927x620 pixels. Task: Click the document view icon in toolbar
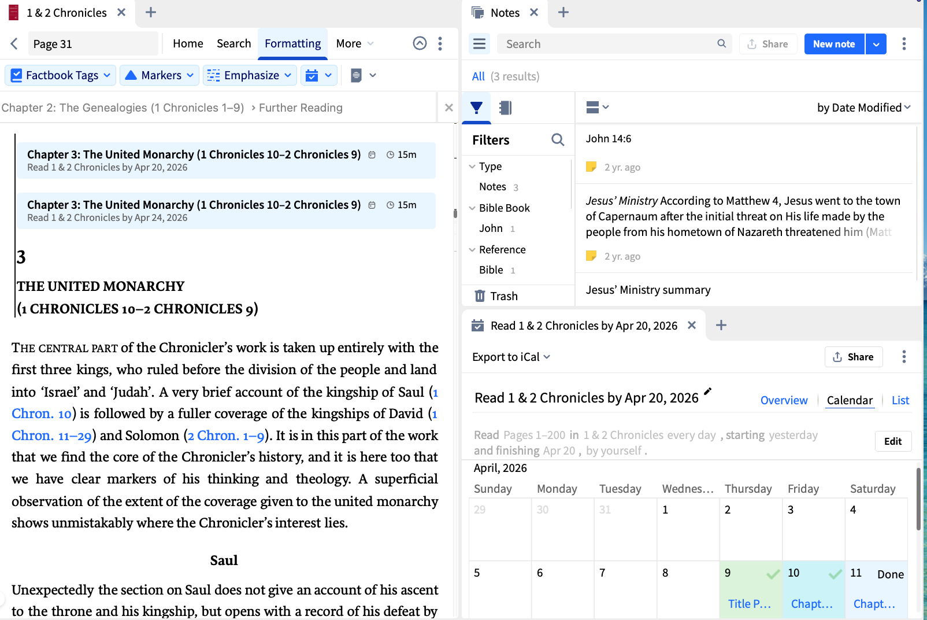click(357, 75)
